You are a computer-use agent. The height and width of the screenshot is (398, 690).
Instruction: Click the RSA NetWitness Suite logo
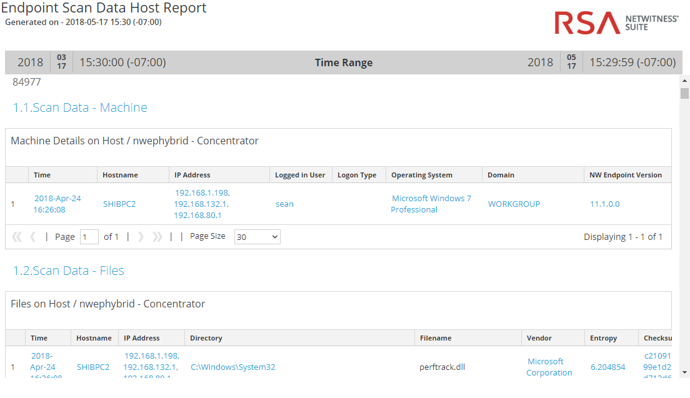[616, 23]
